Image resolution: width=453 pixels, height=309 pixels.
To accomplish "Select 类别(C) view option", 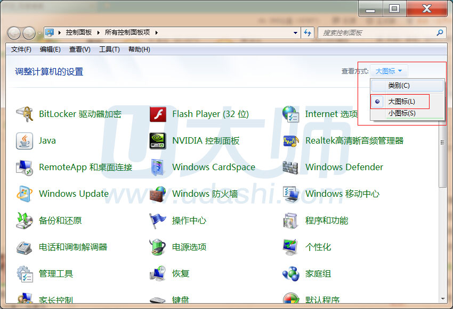I will point(399,86).
